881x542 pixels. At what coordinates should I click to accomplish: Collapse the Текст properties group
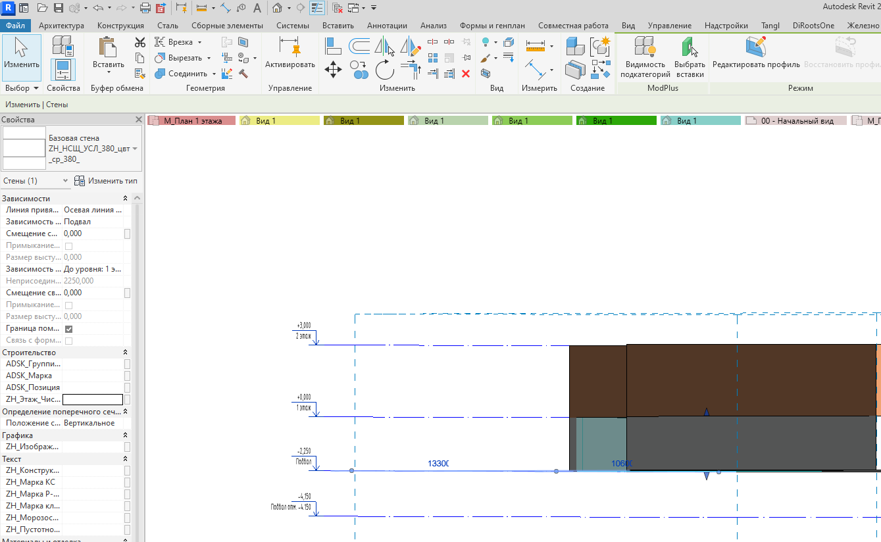(125, 459)
